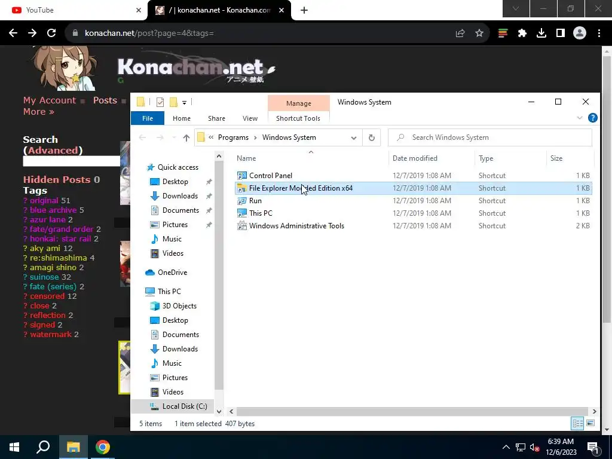Open Chrome three-dot menu
Image resolution: width=612 pixels, height=459 pixels.
pyautogui.click(x=599, y=33)
